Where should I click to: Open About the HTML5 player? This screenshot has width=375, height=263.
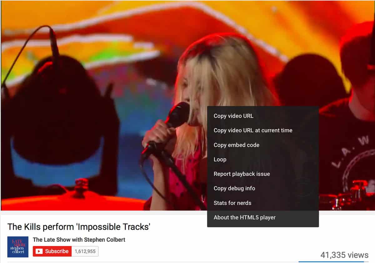pos(263,218)
